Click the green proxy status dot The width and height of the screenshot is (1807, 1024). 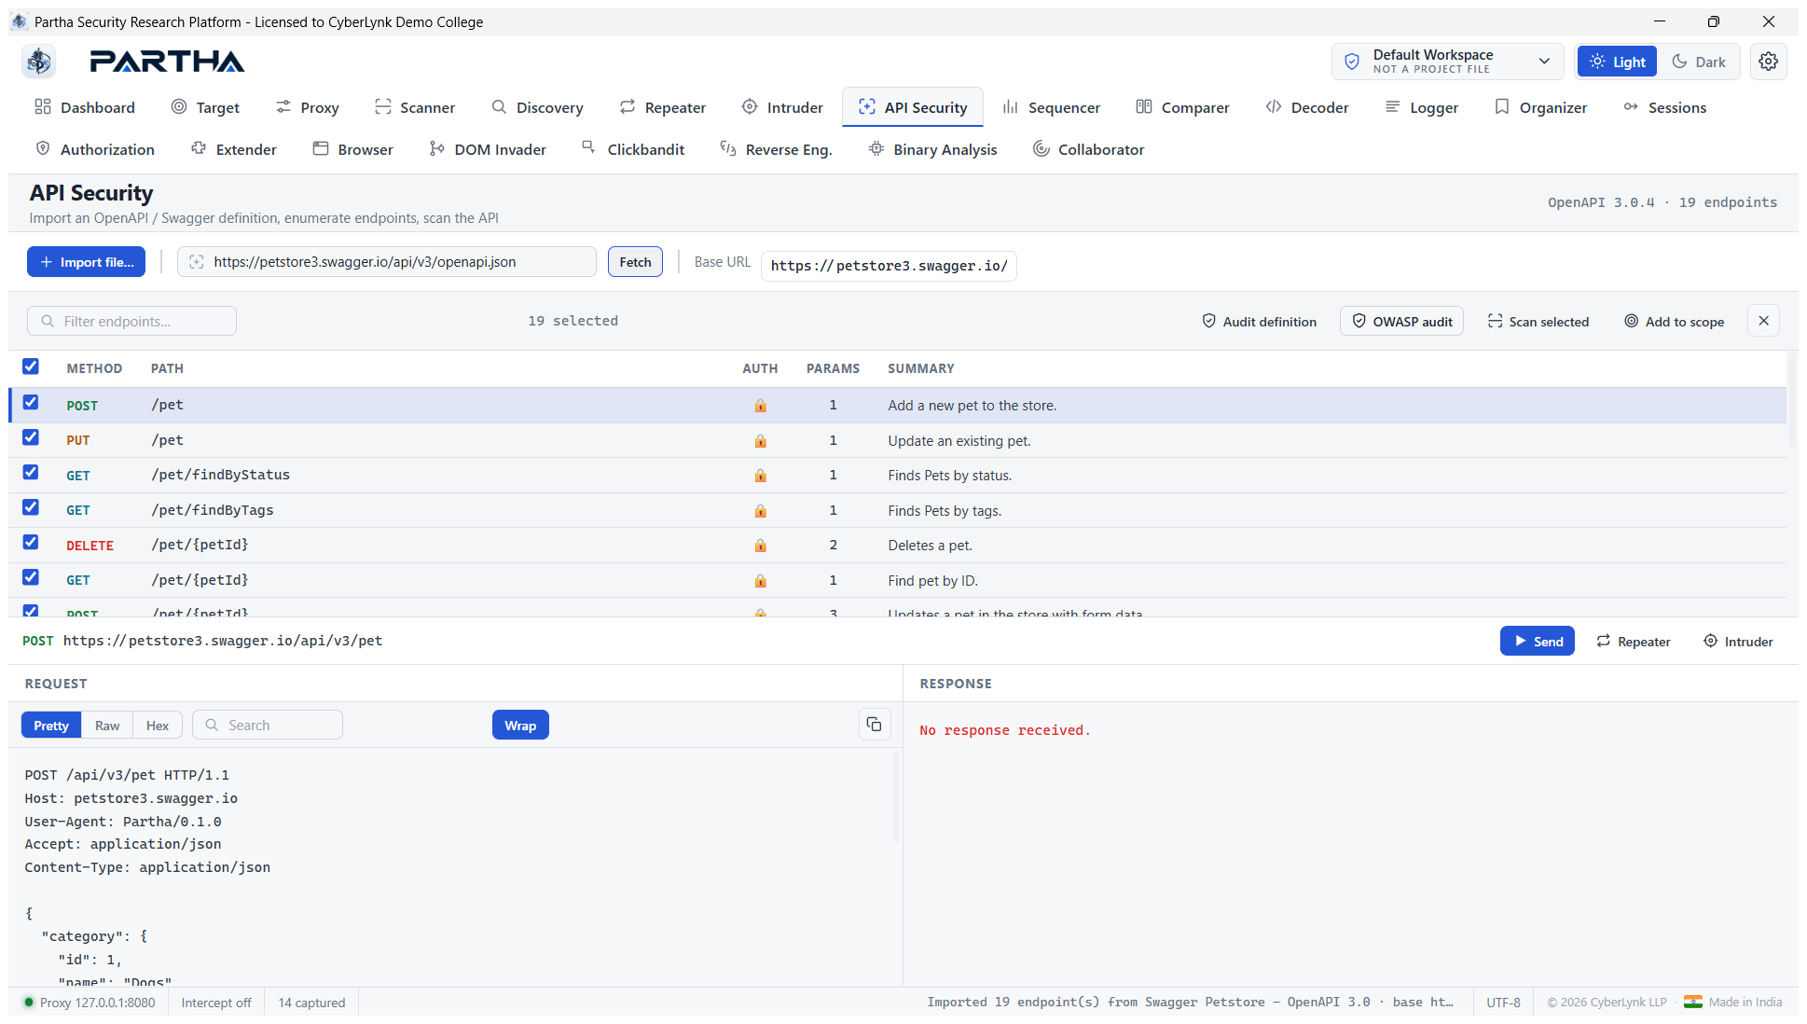(29, 1002)
